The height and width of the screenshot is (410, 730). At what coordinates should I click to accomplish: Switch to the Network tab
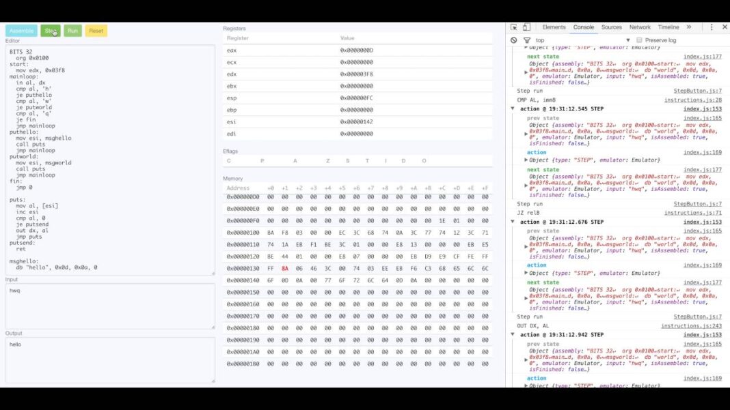[x=640, y=27]
